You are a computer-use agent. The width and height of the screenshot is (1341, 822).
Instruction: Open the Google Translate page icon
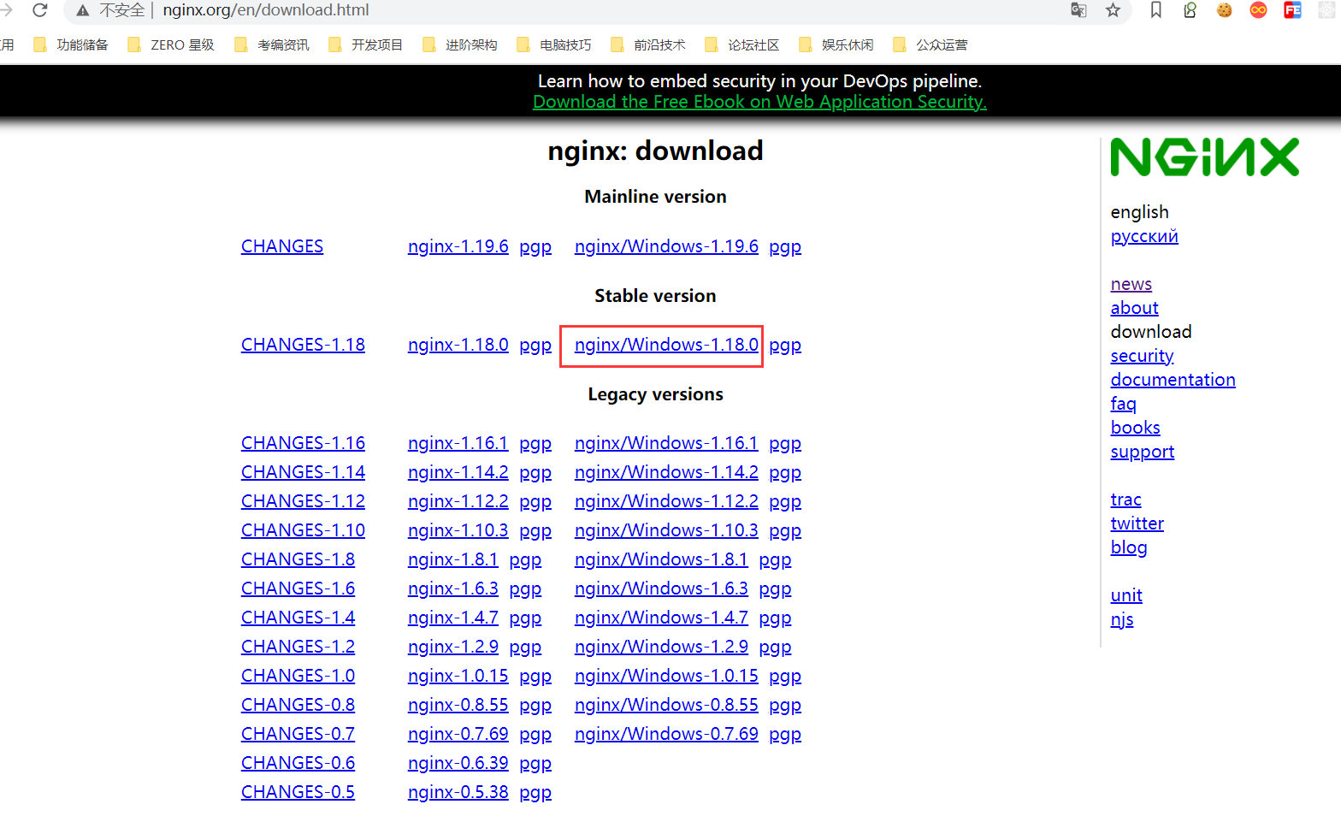coord(1078,10)
